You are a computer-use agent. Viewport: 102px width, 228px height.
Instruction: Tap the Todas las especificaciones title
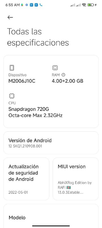(x=38, y=37)
